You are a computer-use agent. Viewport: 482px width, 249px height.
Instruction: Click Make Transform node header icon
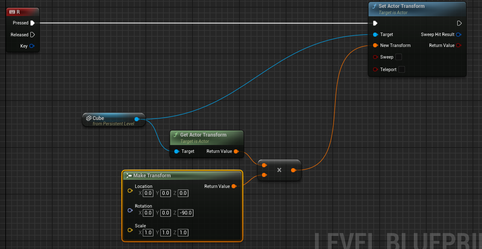129,175
